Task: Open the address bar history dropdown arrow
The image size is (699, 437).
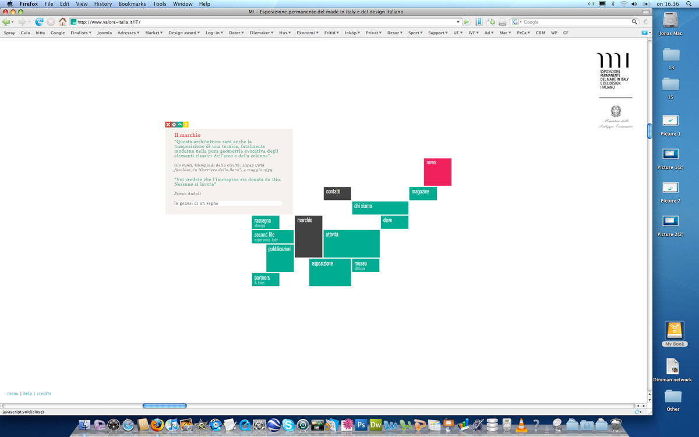Action: (x=458, y=22)
